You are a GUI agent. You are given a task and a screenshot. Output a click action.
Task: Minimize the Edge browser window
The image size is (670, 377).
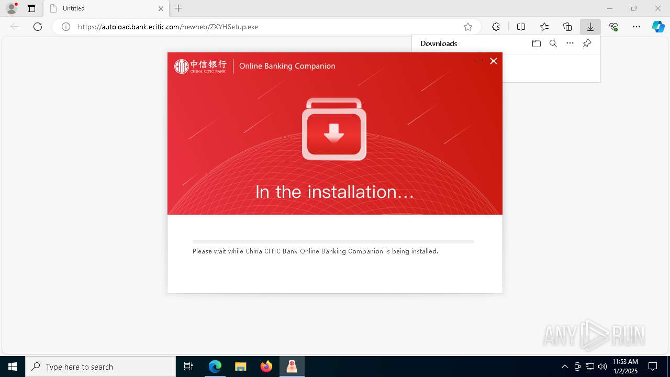[x=610, y=8]
